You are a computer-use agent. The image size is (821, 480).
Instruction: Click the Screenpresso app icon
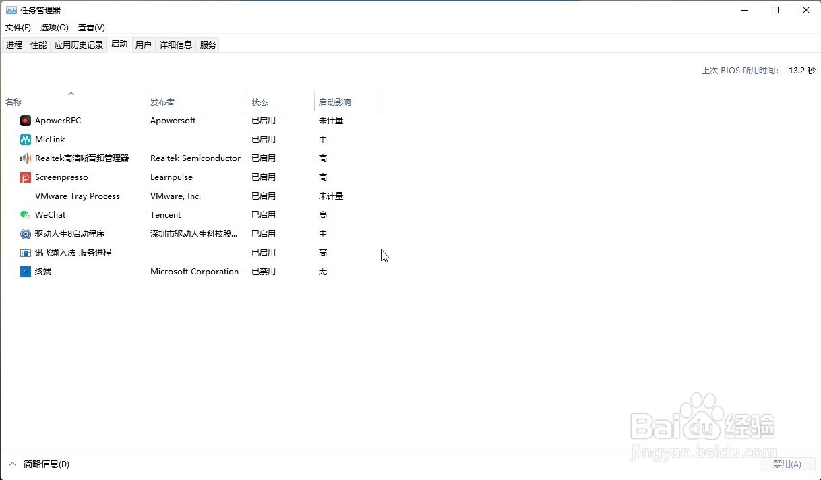pyautogui.click(x=26, y=177)
